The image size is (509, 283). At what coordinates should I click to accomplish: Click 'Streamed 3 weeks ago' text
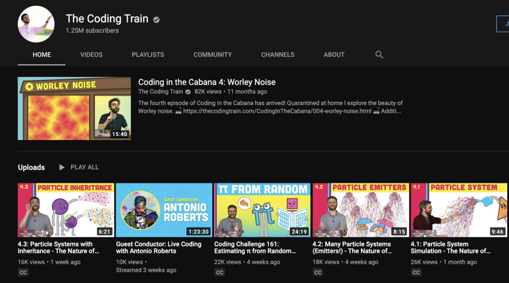(x=146, y=270)
